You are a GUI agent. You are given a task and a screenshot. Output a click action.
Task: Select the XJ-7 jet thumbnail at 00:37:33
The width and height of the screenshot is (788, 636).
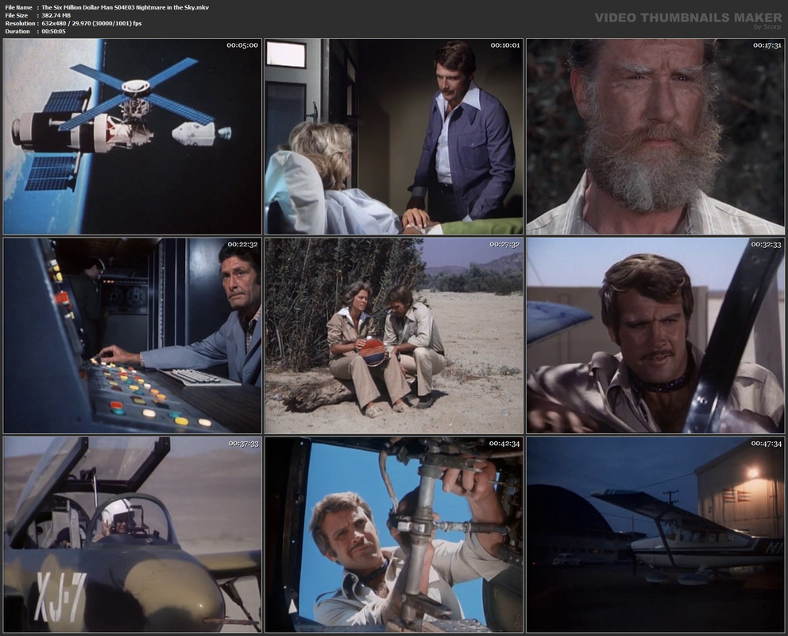[x=132, y=534]
